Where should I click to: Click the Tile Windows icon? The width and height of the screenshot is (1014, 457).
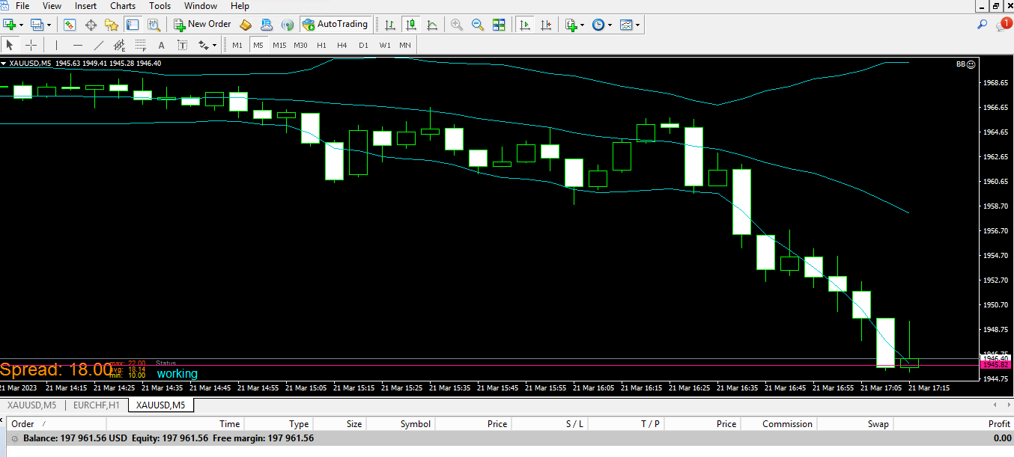pos(499,25)
